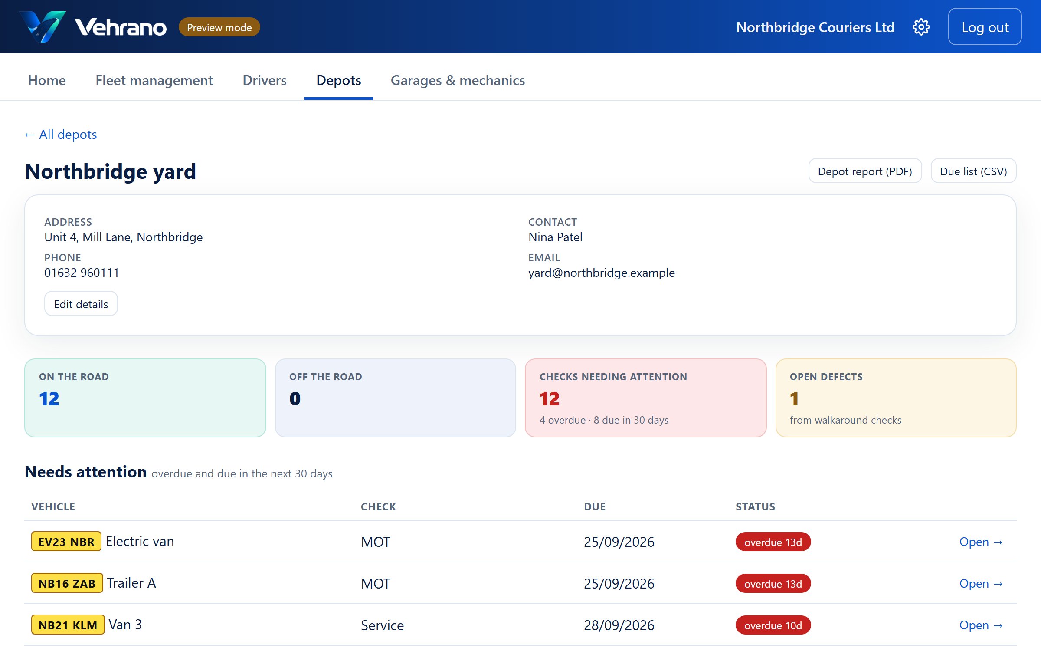
Task: Click the NB21 KLM registration plate
Action: (x=68, y=625)
